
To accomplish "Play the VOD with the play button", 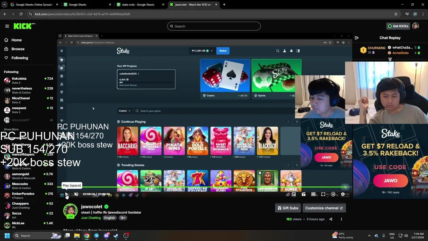I will (x=67, y=194).
